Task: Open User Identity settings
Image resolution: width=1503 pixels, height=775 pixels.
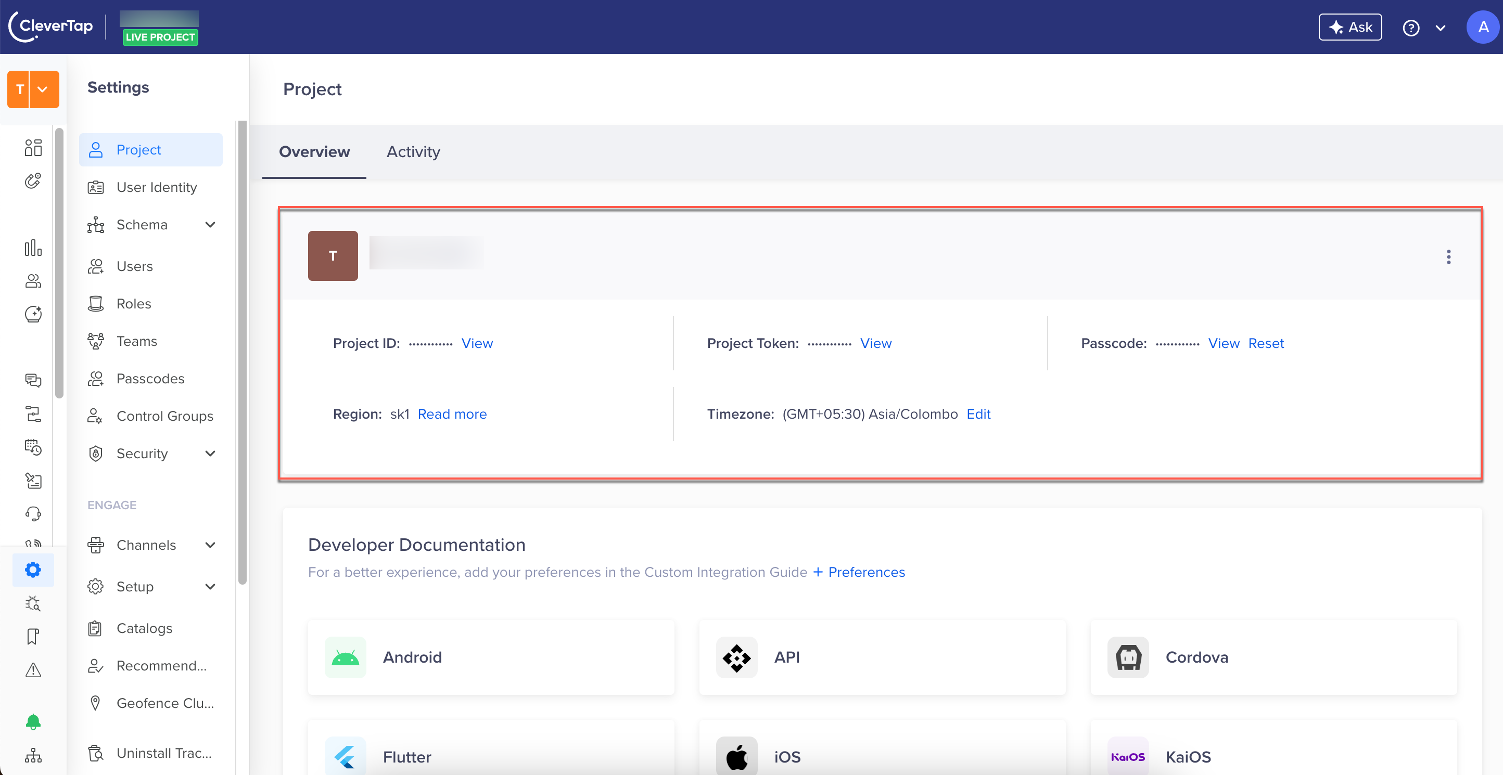Action: 150,187
